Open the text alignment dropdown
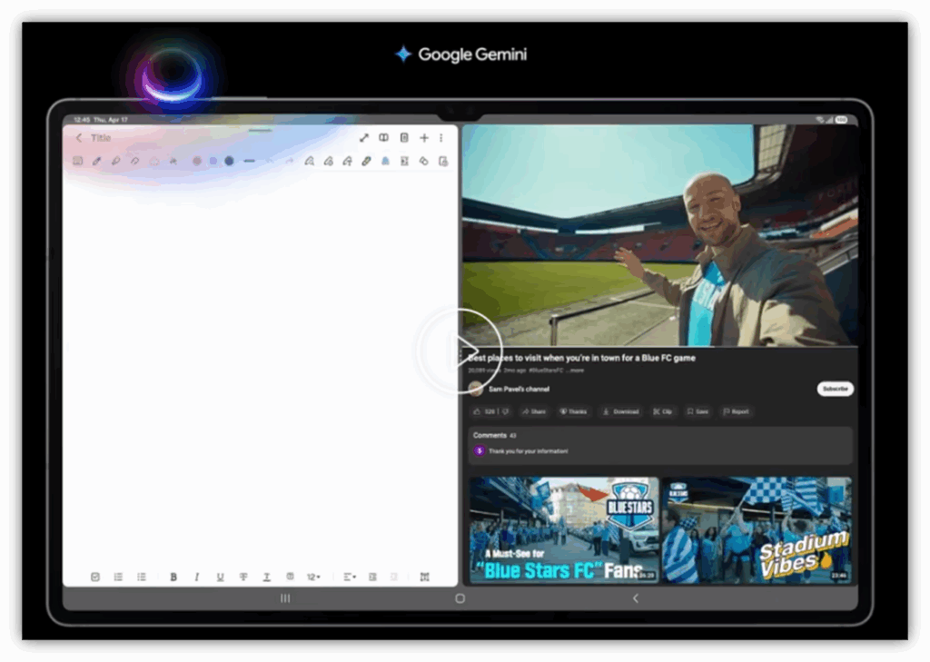The image size is (930, 662). (x=350, y=577)
